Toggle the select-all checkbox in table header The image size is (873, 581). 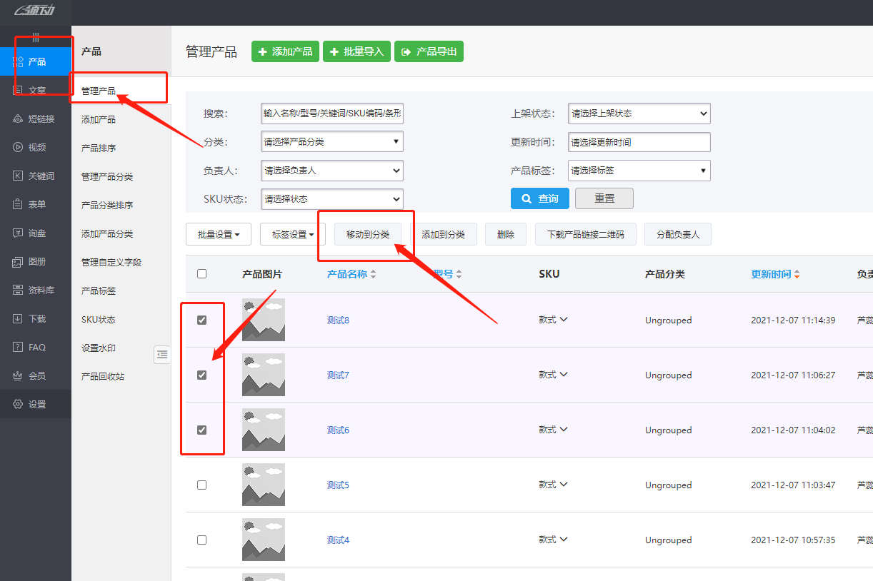201,273
